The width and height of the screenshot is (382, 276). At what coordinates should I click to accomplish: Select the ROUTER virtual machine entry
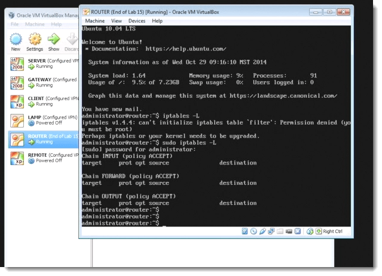coord(44,139)
